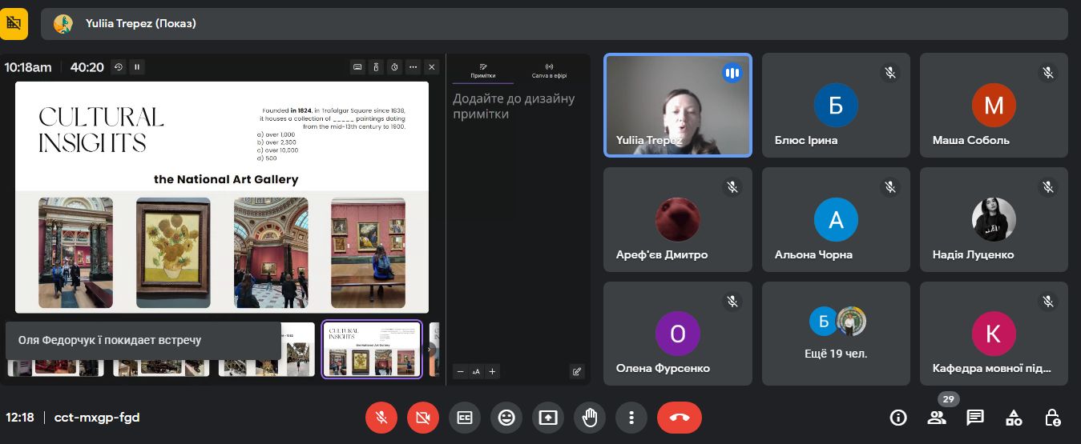Click the Yuliia Trepez (Показ) presentation banner
The image size is (1081, 444).
tap(555, 23)
